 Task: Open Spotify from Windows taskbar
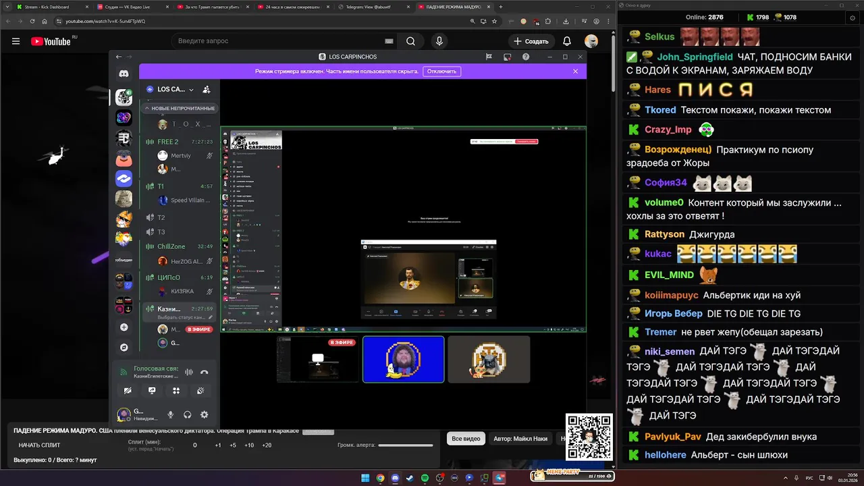[425, 478]
